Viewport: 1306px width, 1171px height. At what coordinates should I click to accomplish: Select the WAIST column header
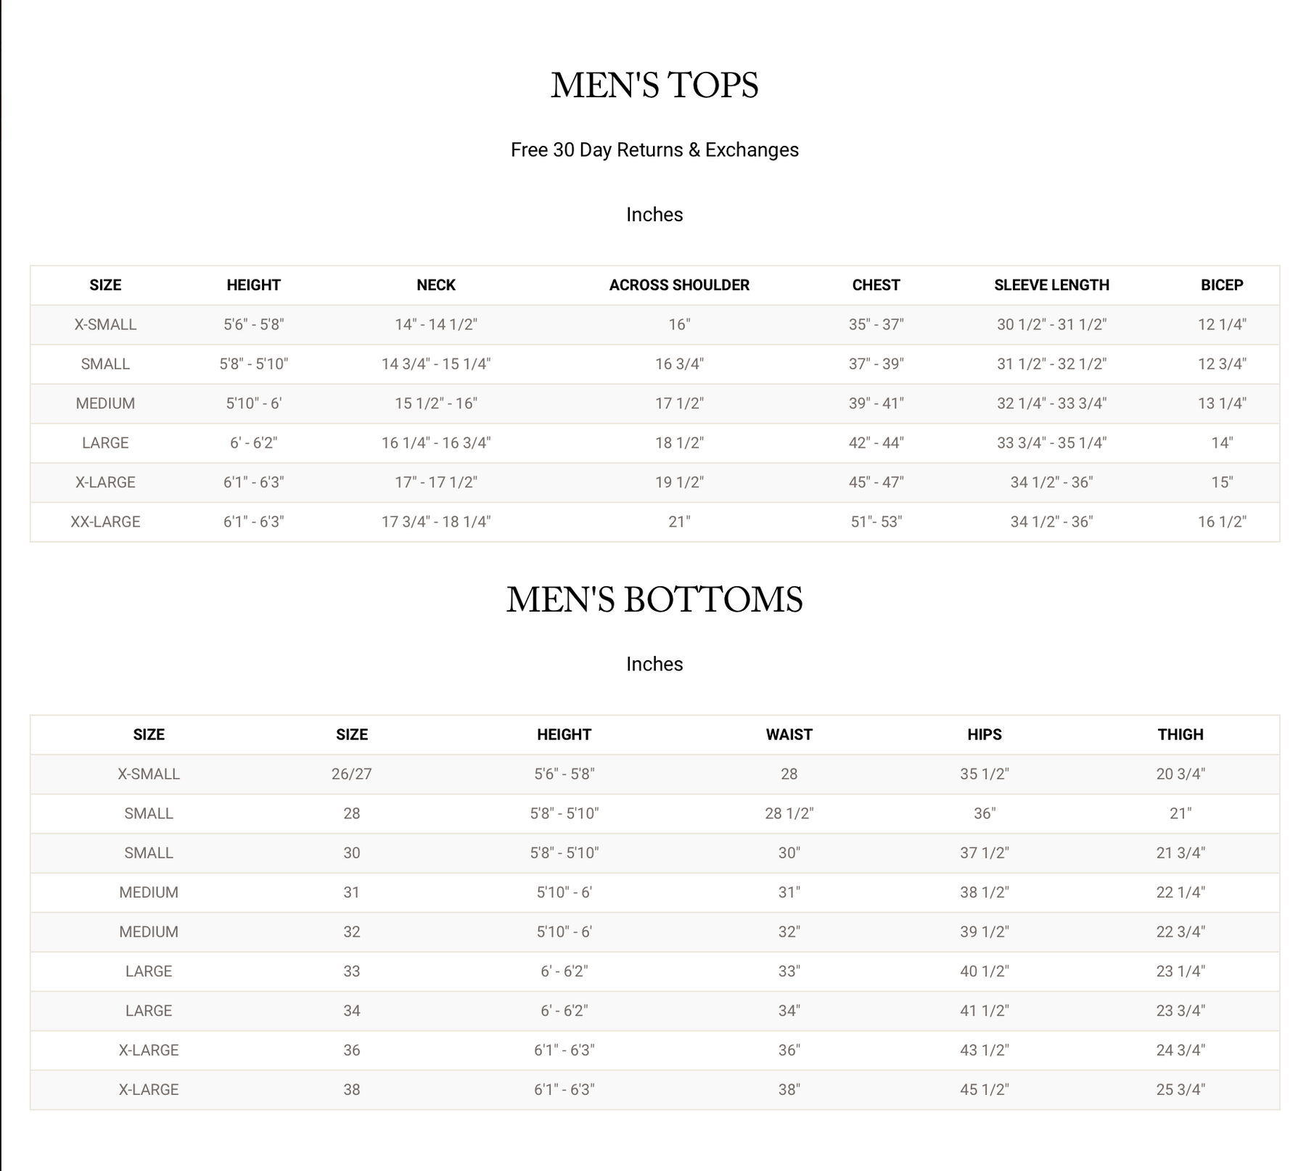[x=789, y=734]
